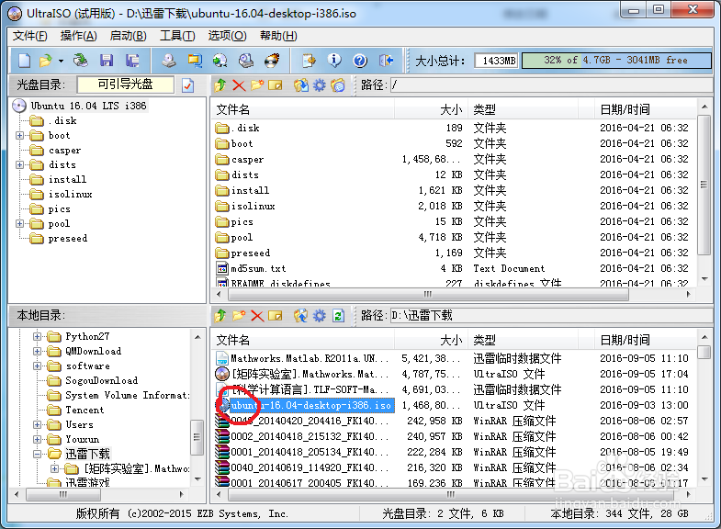Image resolution: width=721 pixels, height=529 pixels.
Task: Click the Open file folder icon
Action: tap(46, 61)
